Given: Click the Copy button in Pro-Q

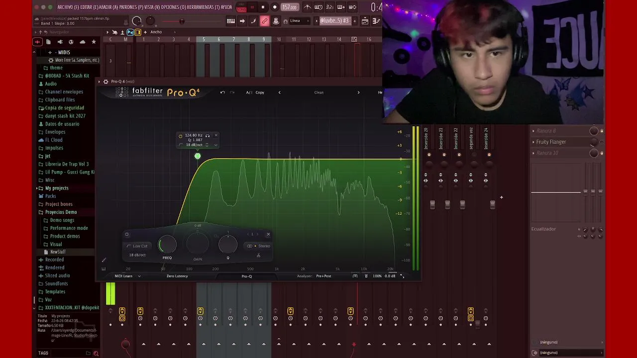Looking at the screenshot, I should coord(260,92).
